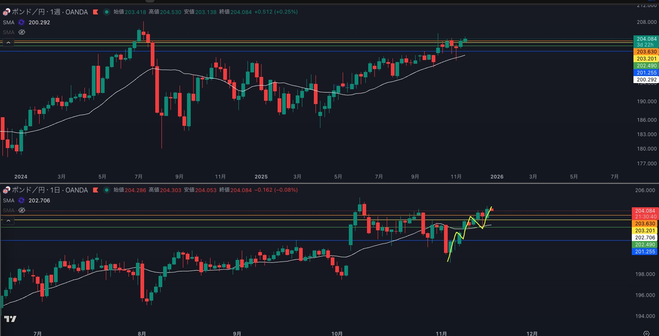Image resolution: width=659 pixels, height=336 pixels.
Task: Click the purple SMA refresh icon on weekly chart
Action: [21, 23]
